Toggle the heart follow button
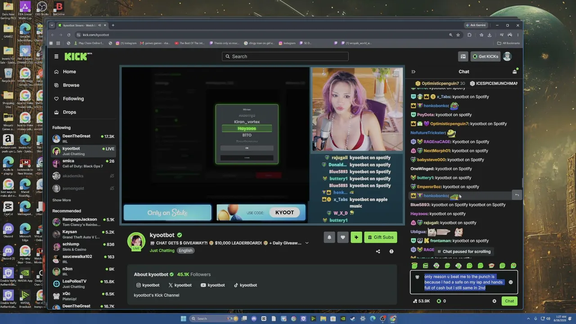This screenshot has width=576, height=324. 343,237
